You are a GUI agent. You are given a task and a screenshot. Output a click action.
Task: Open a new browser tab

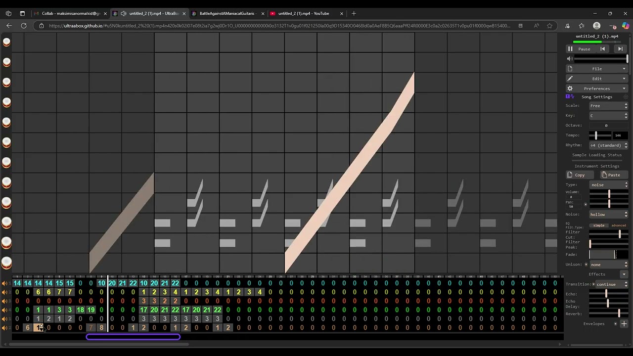[354, 13]
